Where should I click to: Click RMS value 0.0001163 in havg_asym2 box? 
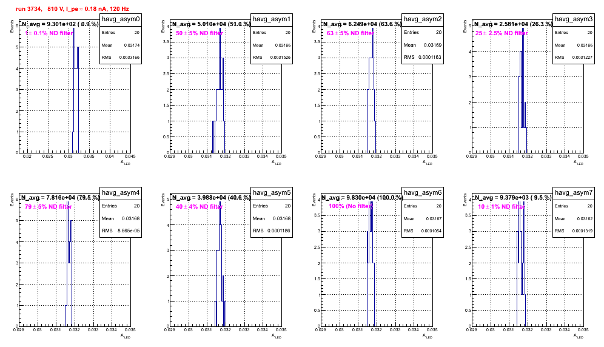(x=430, y=57)
